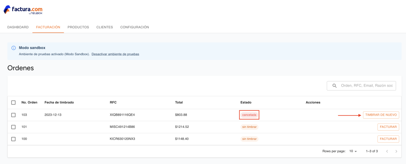Viewport: 406px width, 164px height.
Task: Click the cancelada status badge
Action: [x=249, y=115]
